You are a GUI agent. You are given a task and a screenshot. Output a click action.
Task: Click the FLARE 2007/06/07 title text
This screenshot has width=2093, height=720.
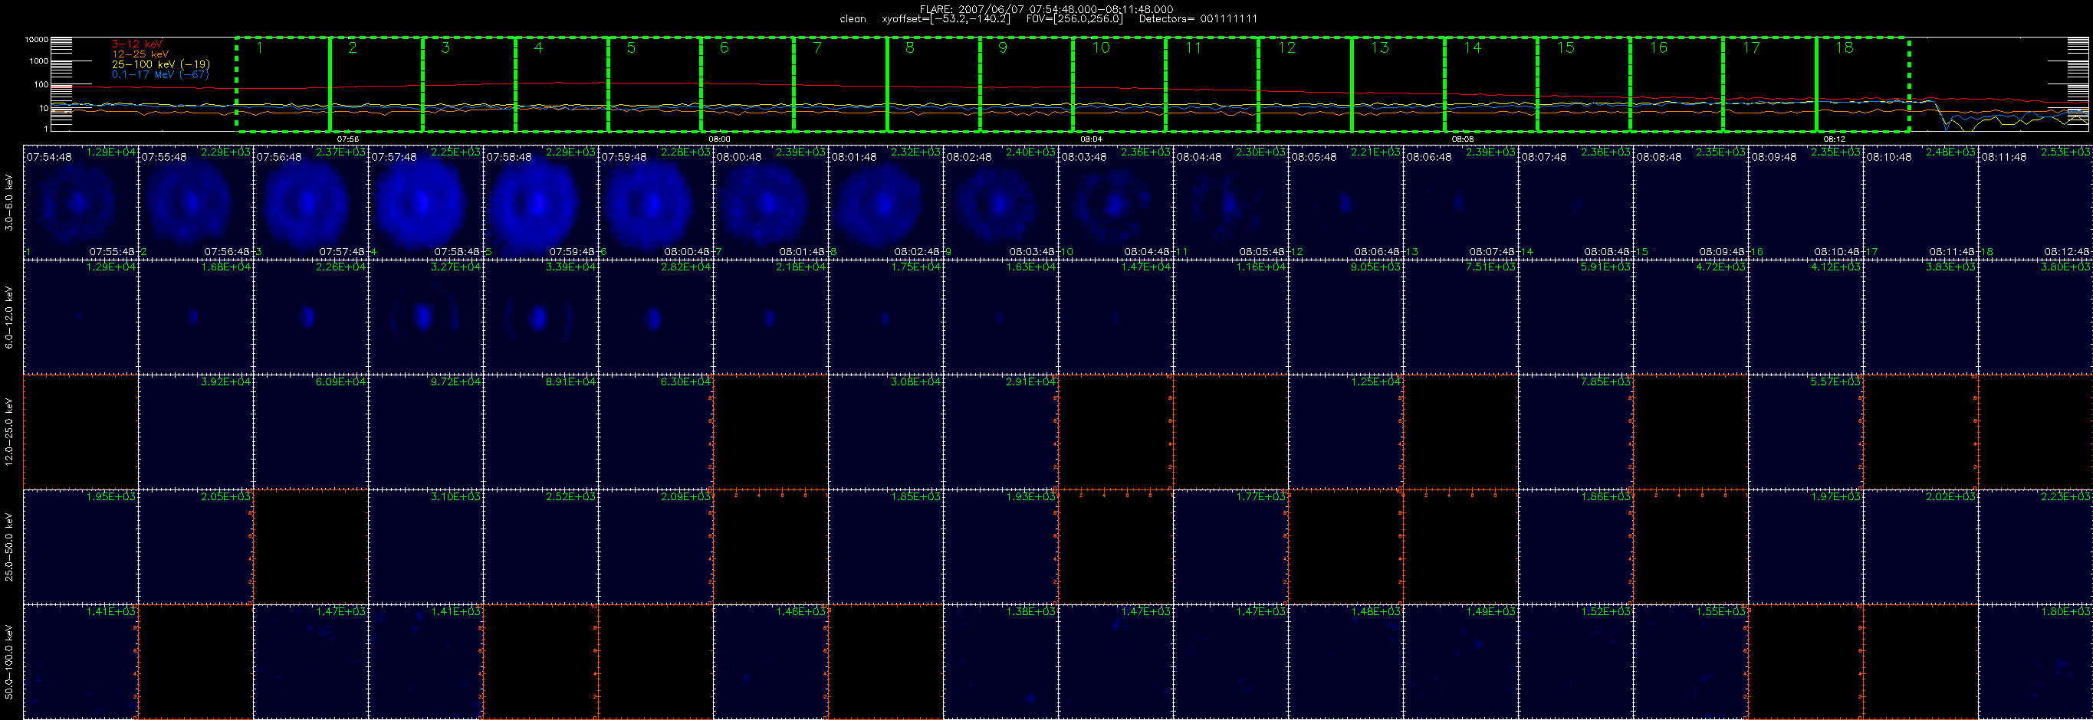point(1046,9)
